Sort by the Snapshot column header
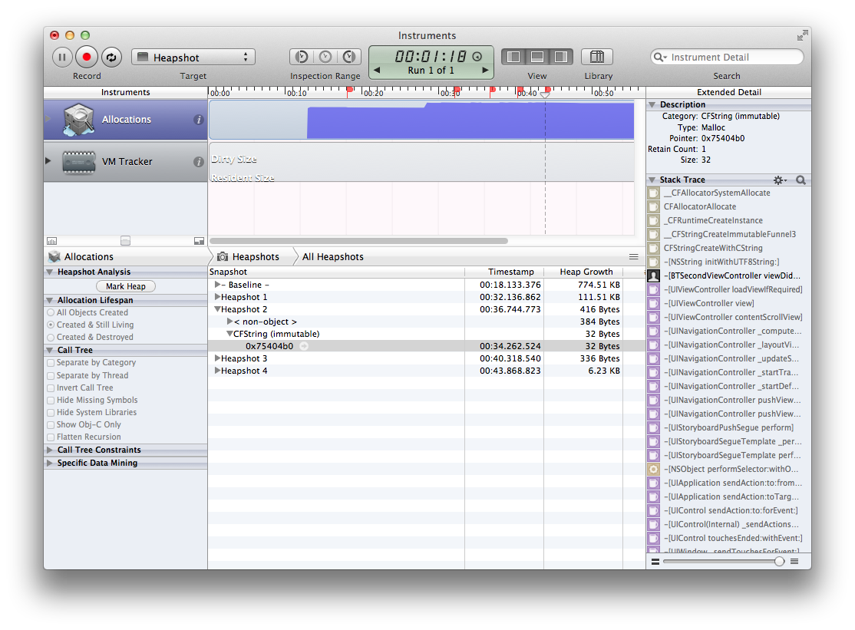The image size is (855, 630). coord(336,272)
